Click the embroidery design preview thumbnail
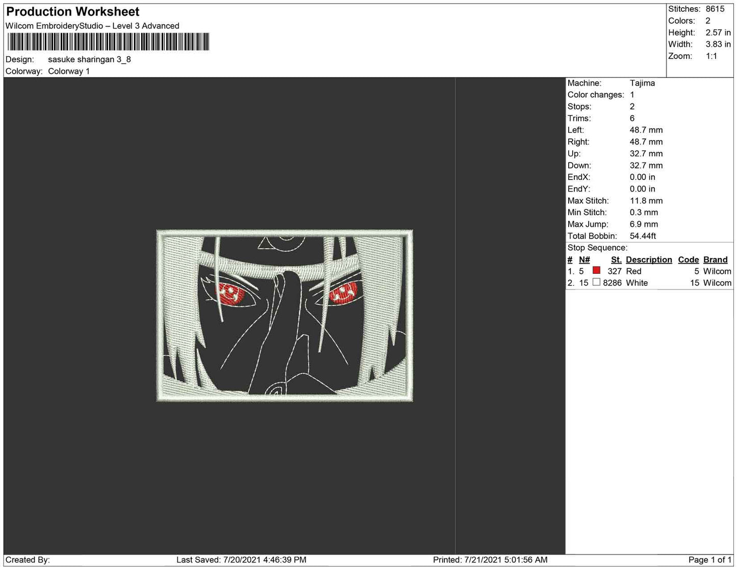Screen dimensions: 737x567 point(285,316)
